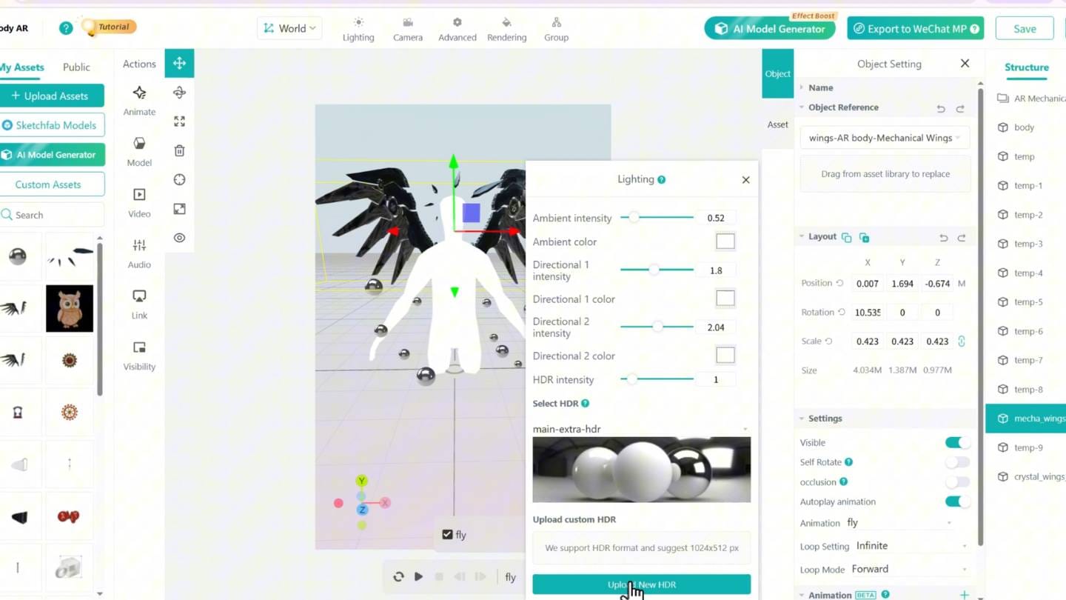Select the Animate tool in the left toolbar

coord(138,100)
